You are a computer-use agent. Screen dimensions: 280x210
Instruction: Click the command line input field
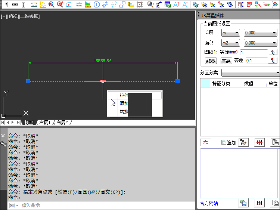point(105,206)
